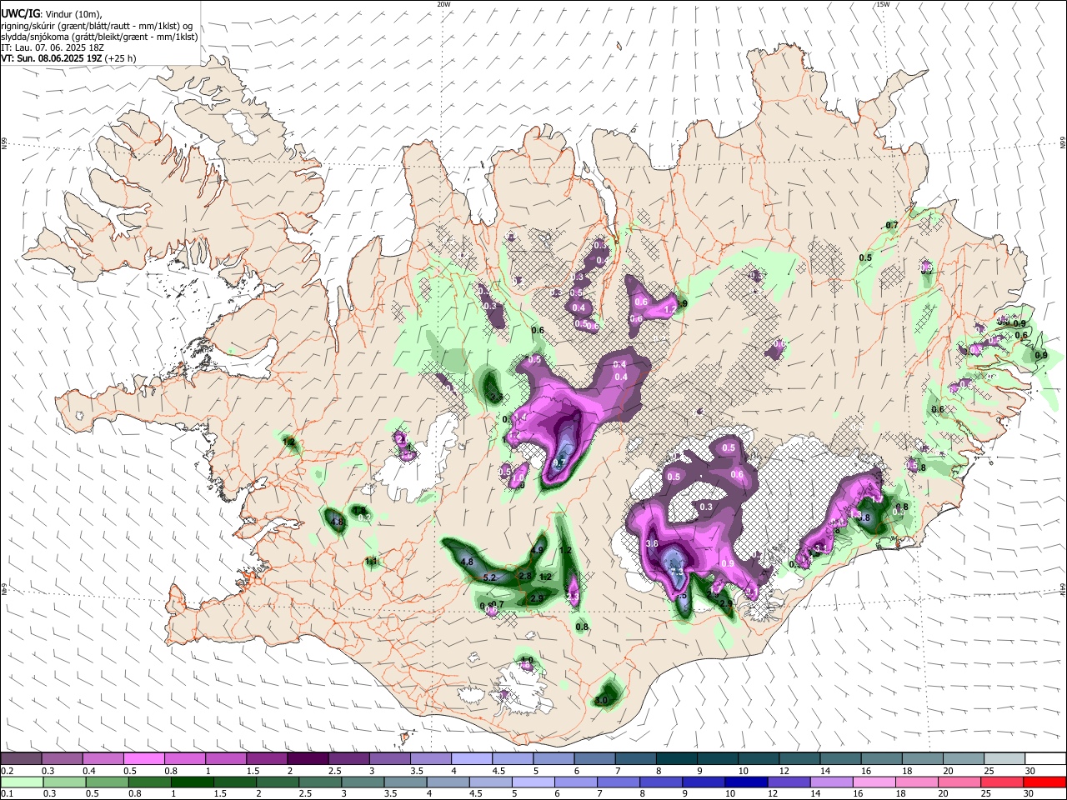1067x800 pixels.
Task: Click the 'UWC/IG: Vindur (10m),' title line
Action: click(x=51, y=13)
